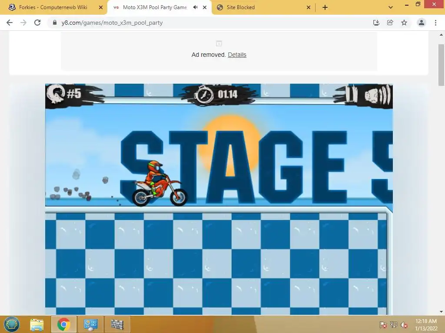
Task: Open a new browser tab
Action: [x=325, y=7]
